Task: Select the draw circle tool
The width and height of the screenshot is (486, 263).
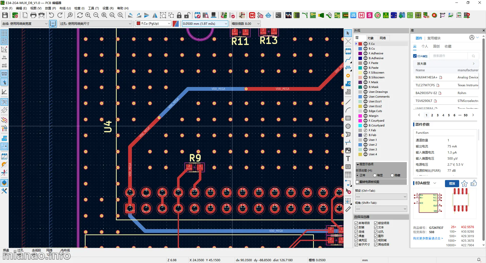Action: click(x=348, y=126)
